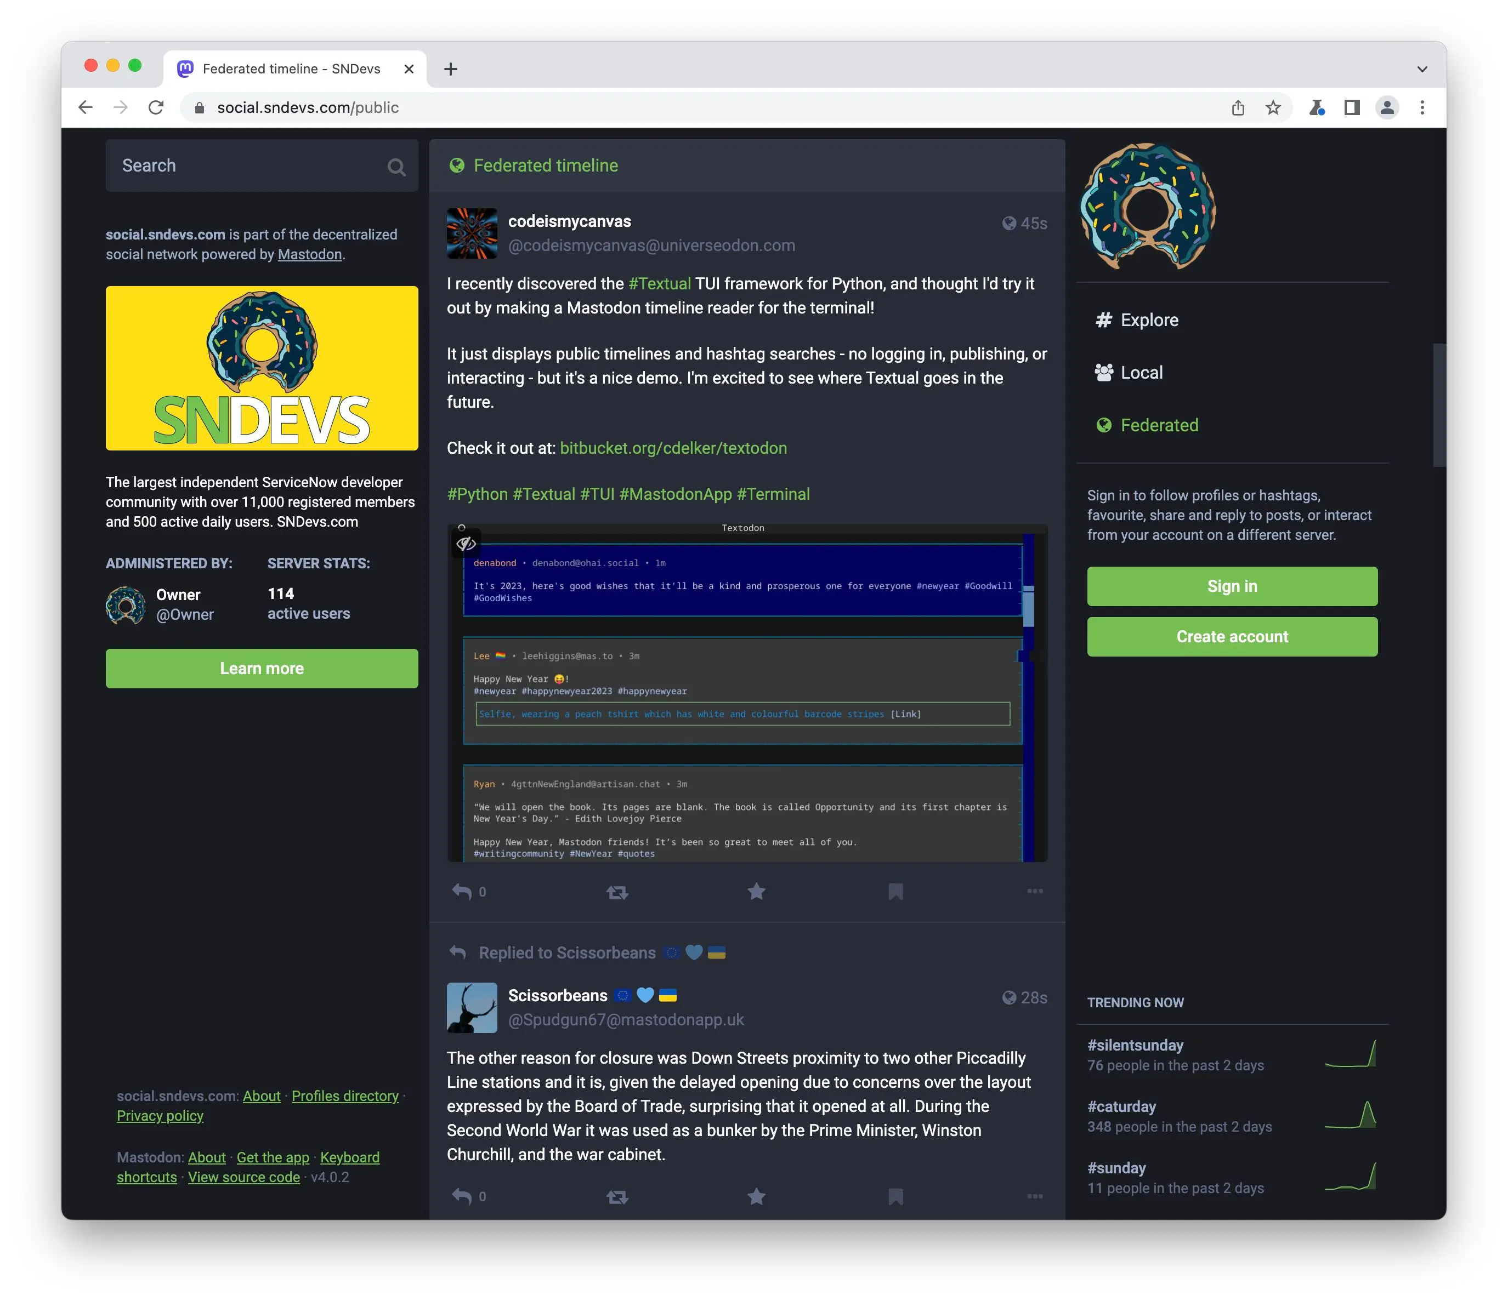The width and height of the screenshot is (1508, 1301).
Task: Click the Mastodon favicon on the browser tab
Action: coord(185,69)
